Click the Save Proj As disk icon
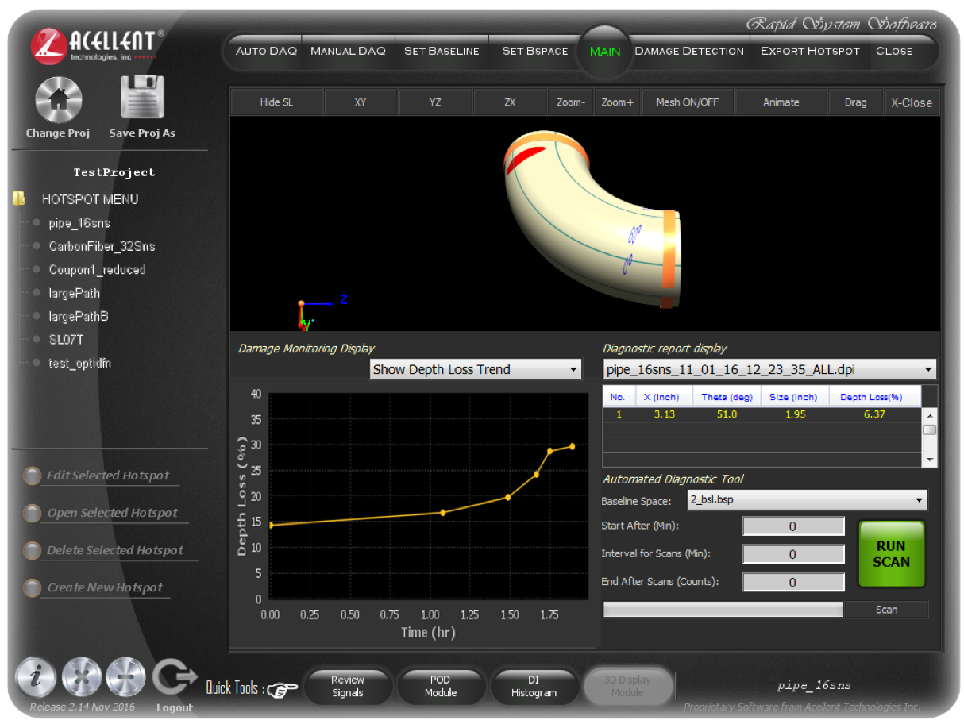 point(142,98)
